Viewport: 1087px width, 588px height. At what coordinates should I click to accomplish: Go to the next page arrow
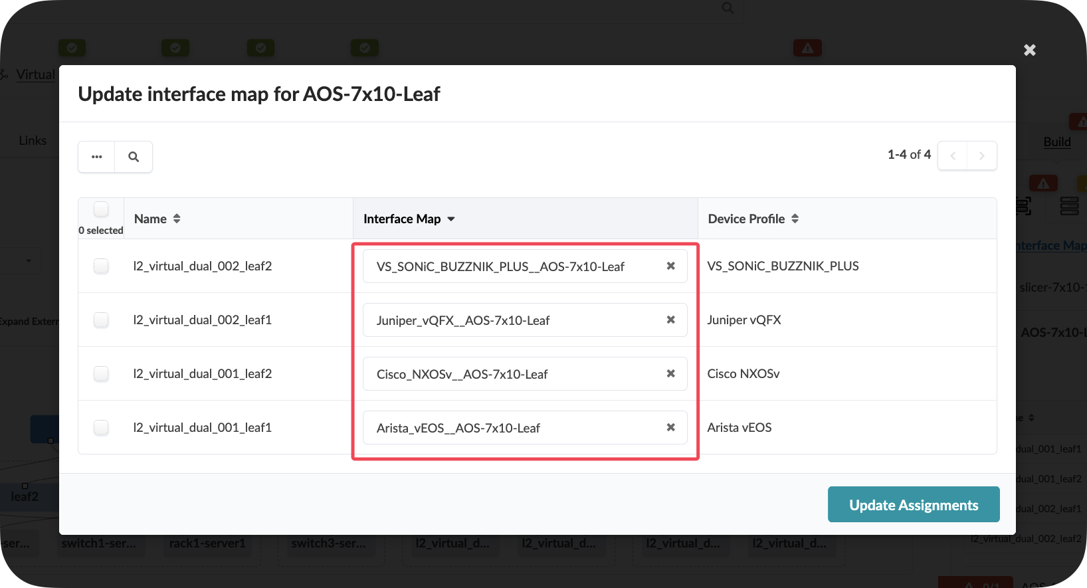pos(981,156)
